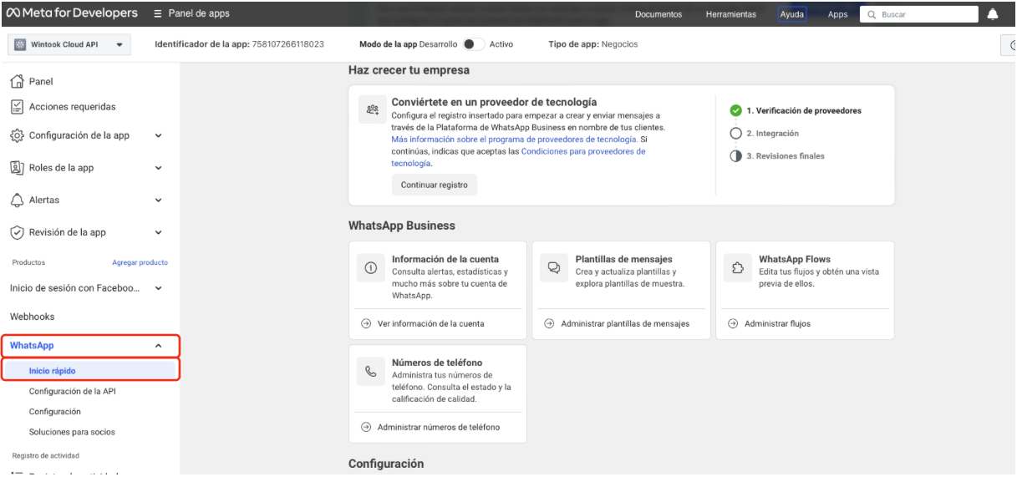Open the Herramientas top menu
Image resolution: width=1017 pixels, height=477 pixels.
click(730, 14)
